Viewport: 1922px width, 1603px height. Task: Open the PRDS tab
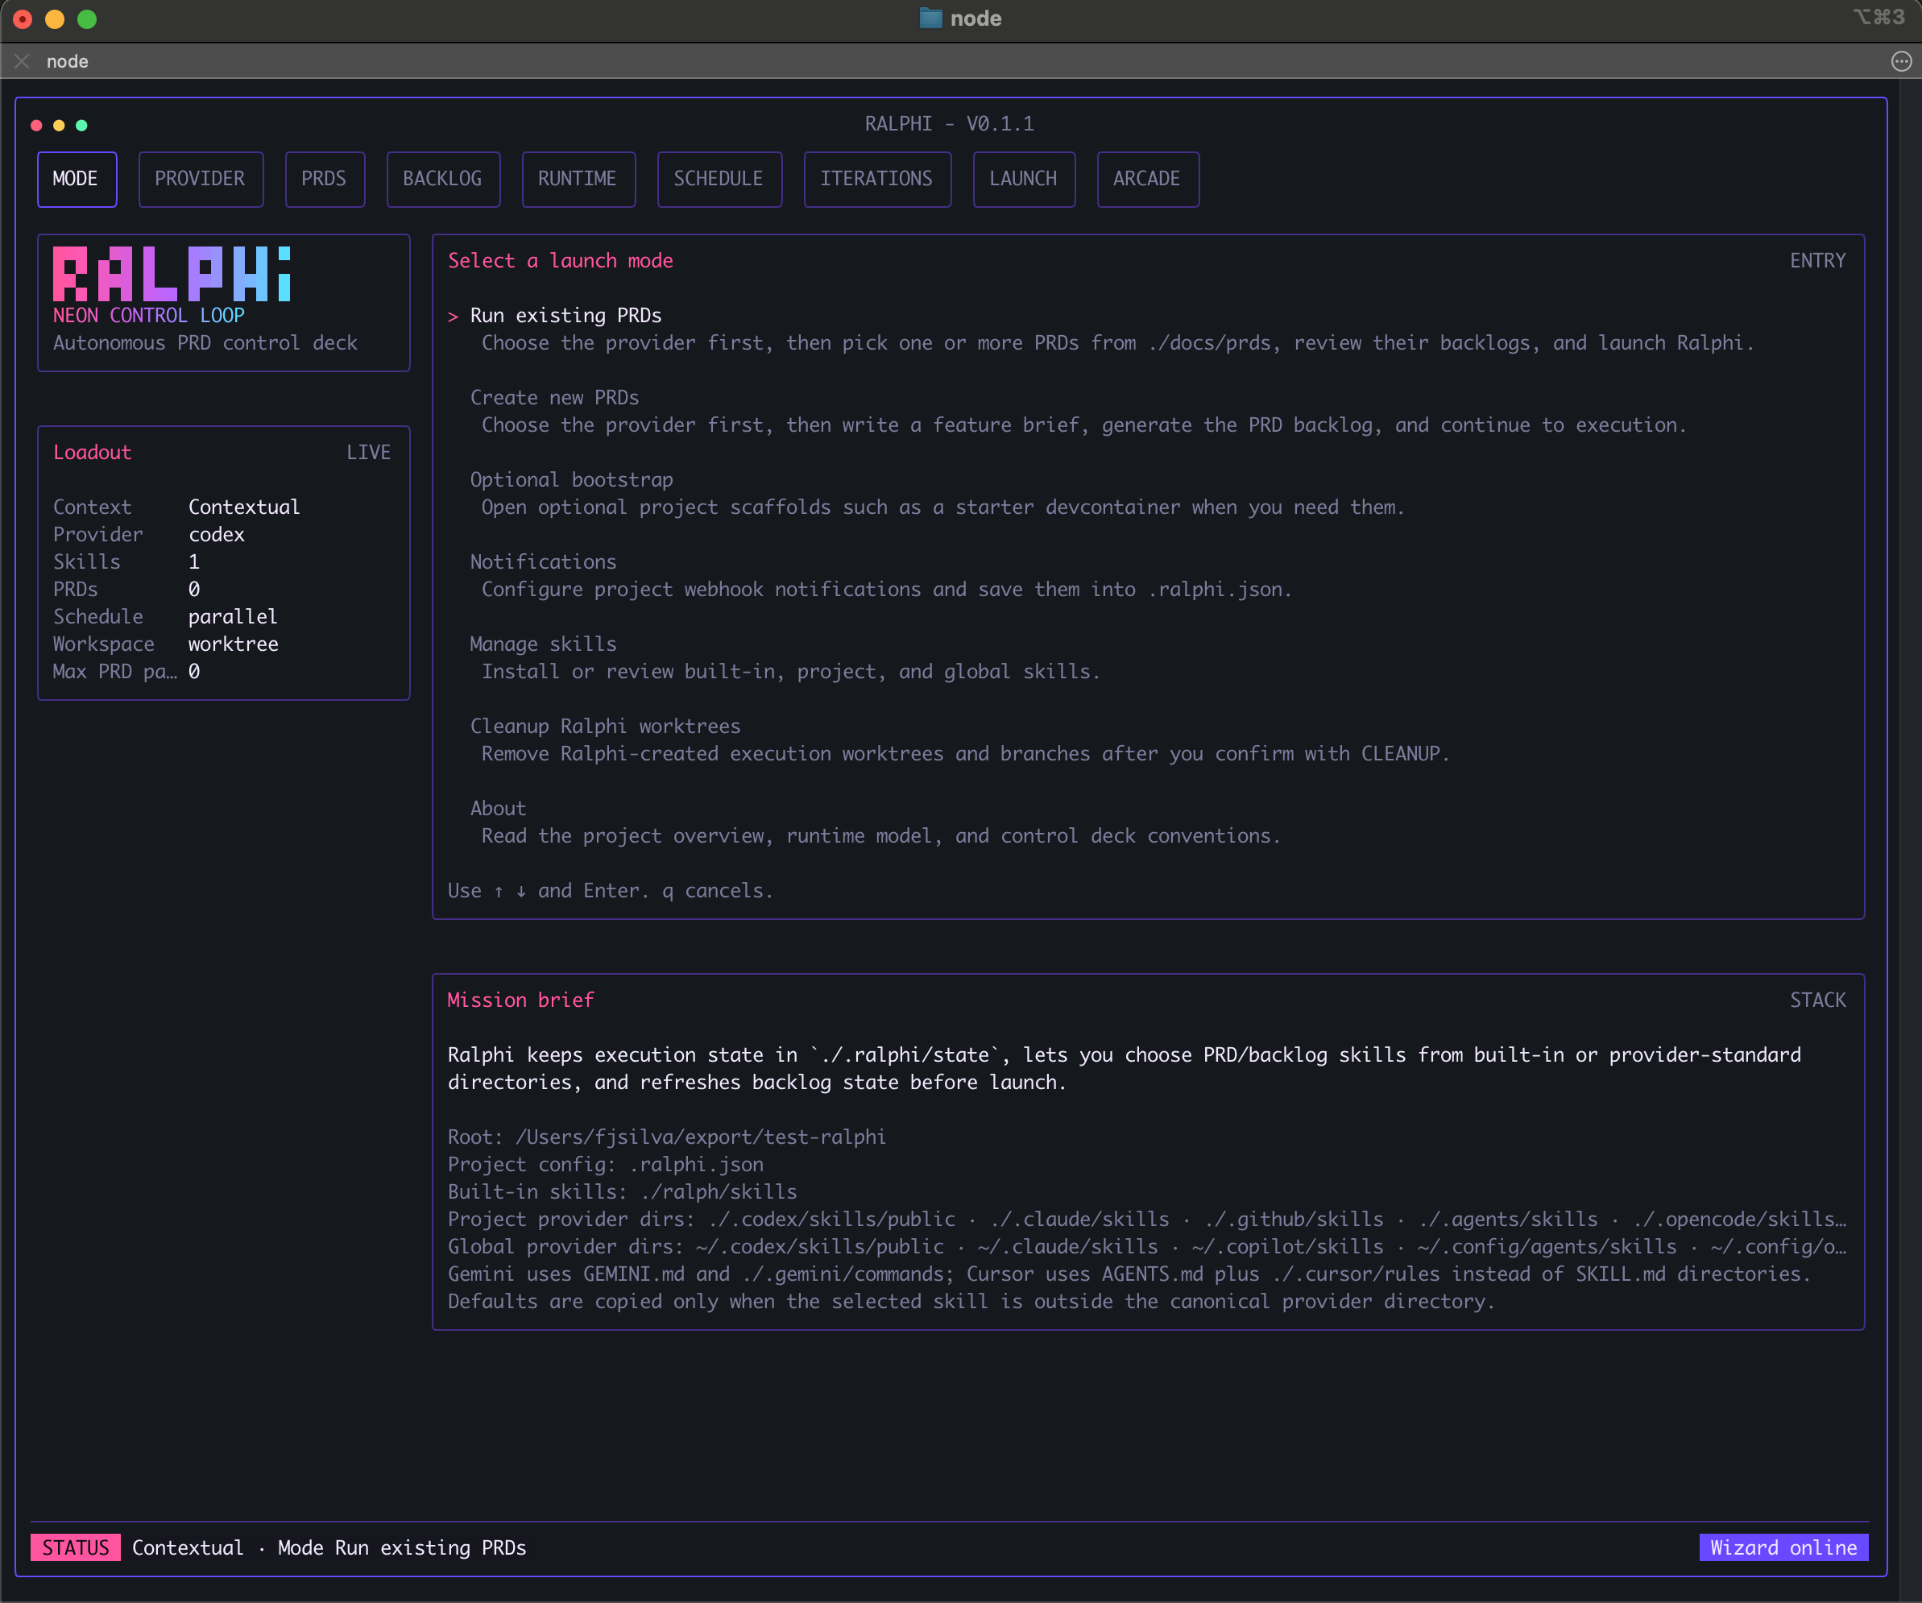(324, 179)
